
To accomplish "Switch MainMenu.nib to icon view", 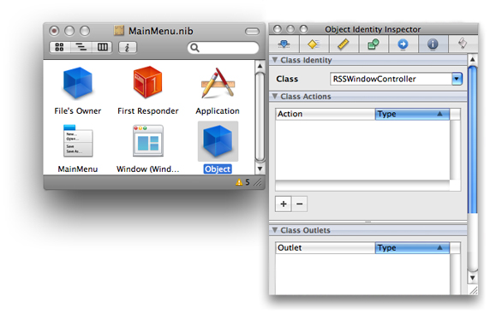I will pyautogui.click(x=59, y=47).
